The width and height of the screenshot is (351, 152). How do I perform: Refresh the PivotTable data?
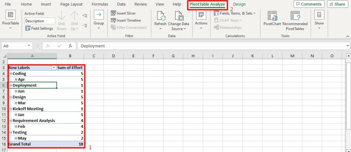point(160,16)
